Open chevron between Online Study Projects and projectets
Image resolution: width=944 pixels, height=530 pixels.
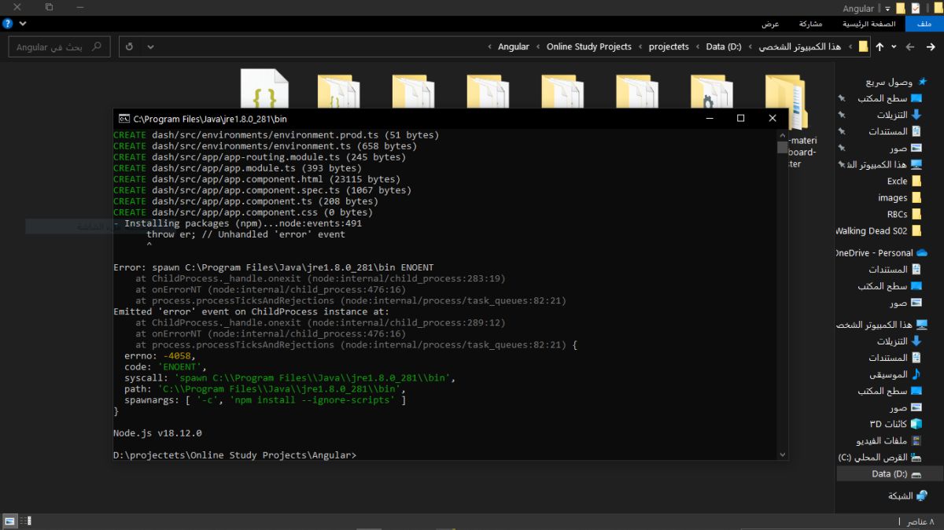tap(640, 46)
